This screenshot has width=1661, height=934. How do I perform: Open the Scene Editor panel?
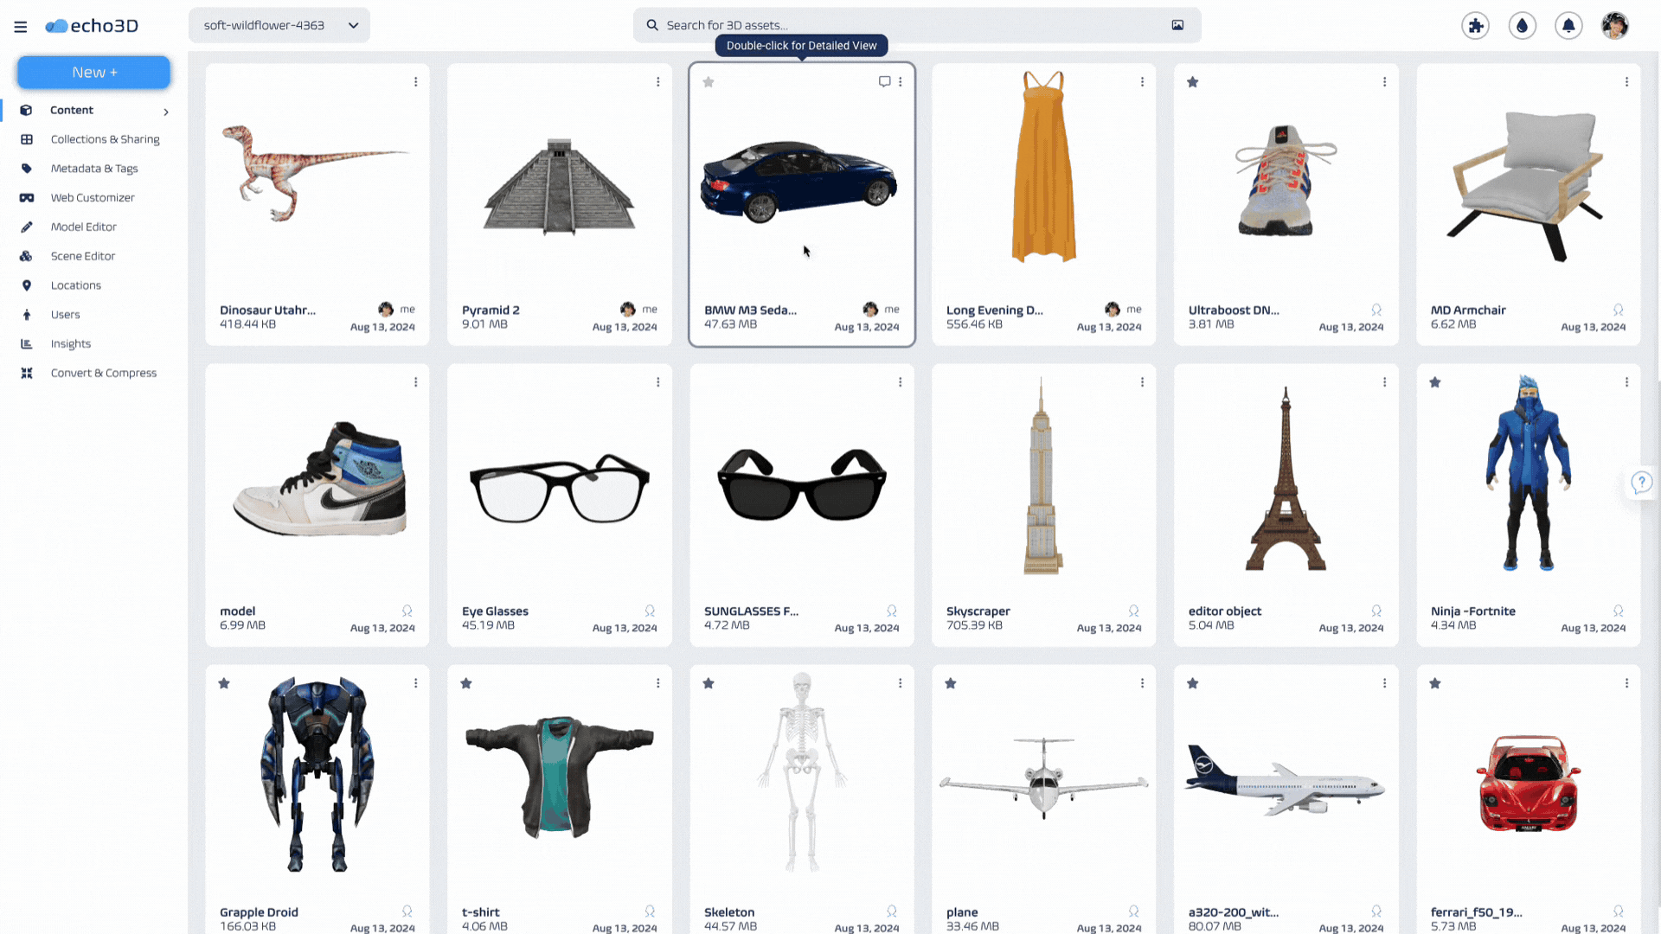(x=82, y=255)
